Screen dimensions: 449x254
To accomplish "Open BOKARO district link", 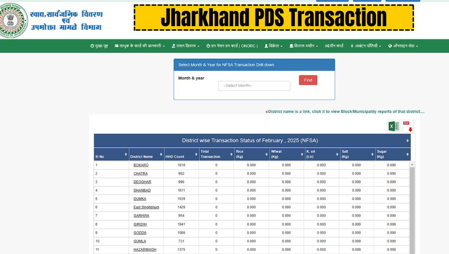I will point(141,165).
